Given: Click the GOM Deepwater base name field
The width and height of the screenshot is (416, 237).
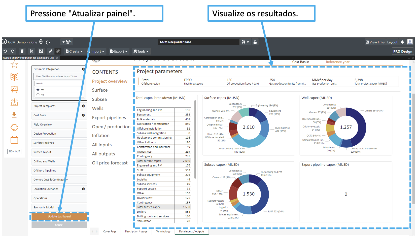Looking at the screenshot, I should coord(199,42).
